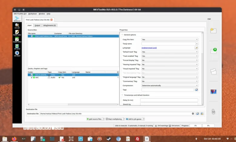This screenshot has height=142, width=236.
Task: Click the Tags input field
Action: click(x=168, y=90)
